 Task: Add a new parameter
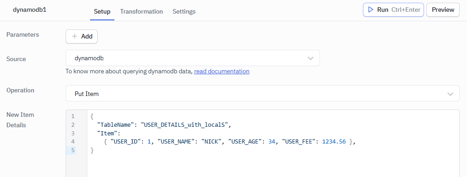point(81,36)
